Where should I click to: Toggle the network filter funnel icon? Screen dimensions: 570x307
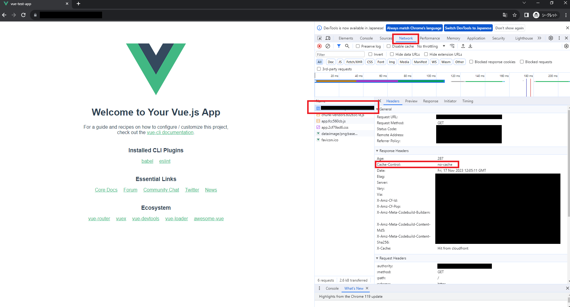pyautogui.click(x=339, y=46)
